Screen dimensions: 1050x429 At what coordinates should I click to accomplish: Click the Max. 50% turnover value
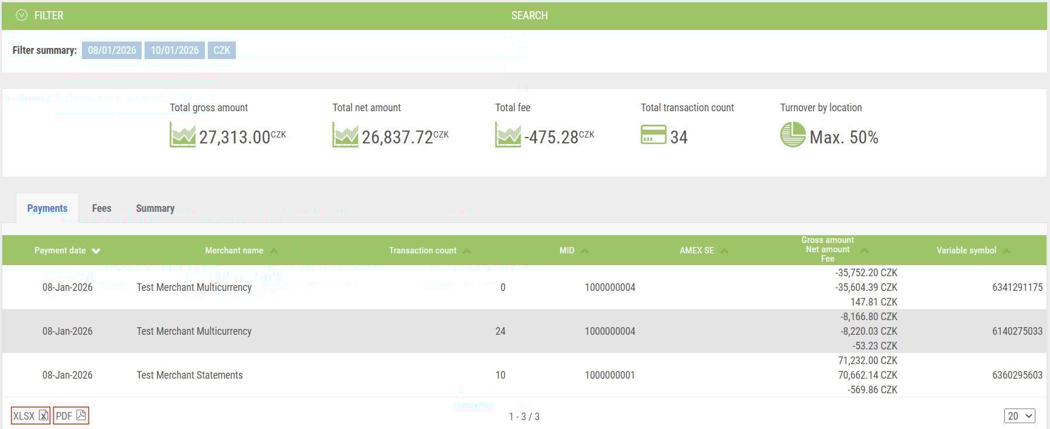pos(844,138)
